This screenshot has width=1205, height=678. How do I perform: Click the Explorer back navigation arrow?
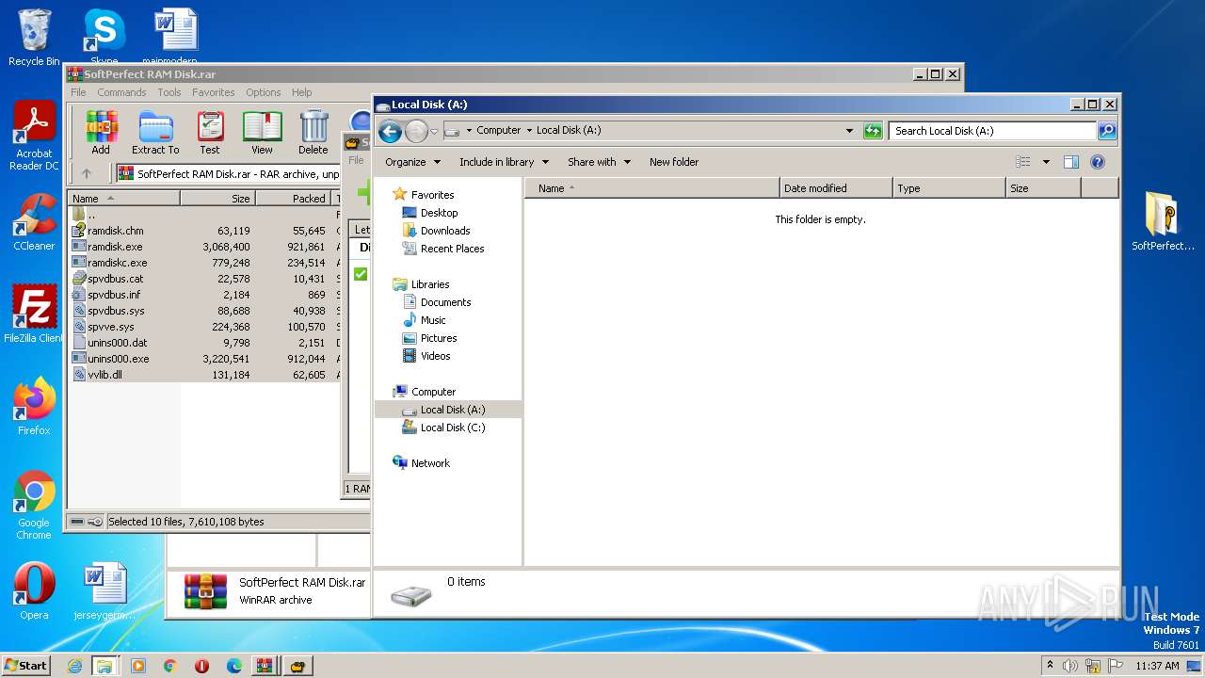390,131
